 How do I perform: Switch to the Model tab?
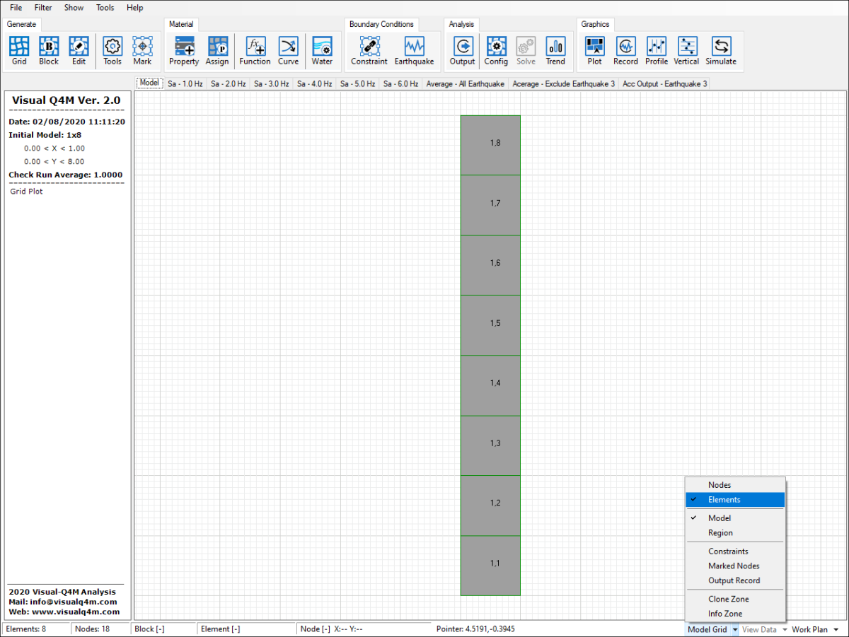[x=149, y=83]
